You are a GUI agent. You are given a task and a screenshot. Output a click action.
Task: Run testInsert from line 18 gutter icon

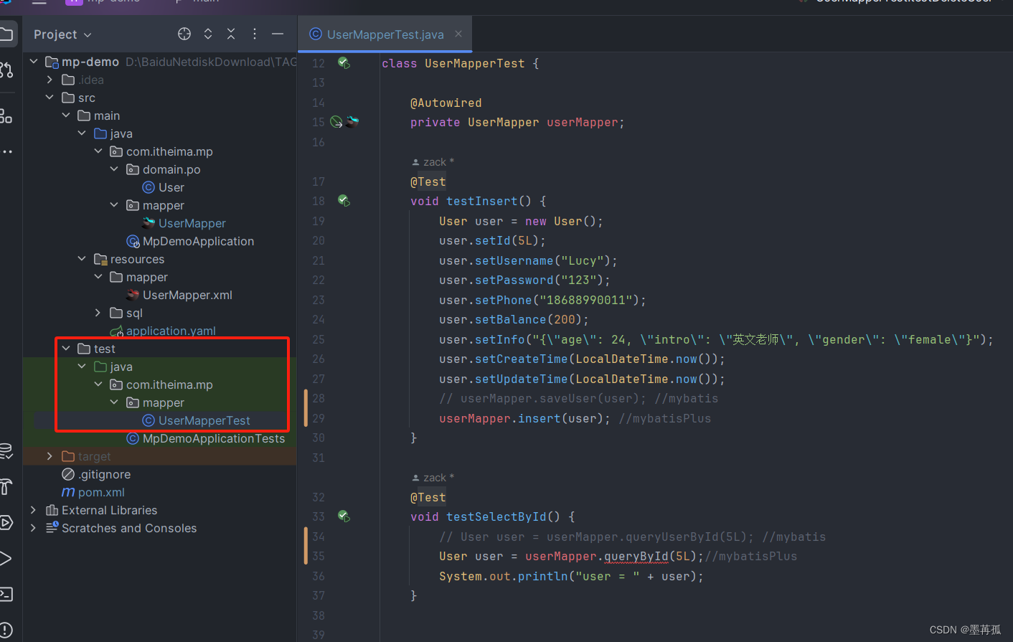[344, 201]
